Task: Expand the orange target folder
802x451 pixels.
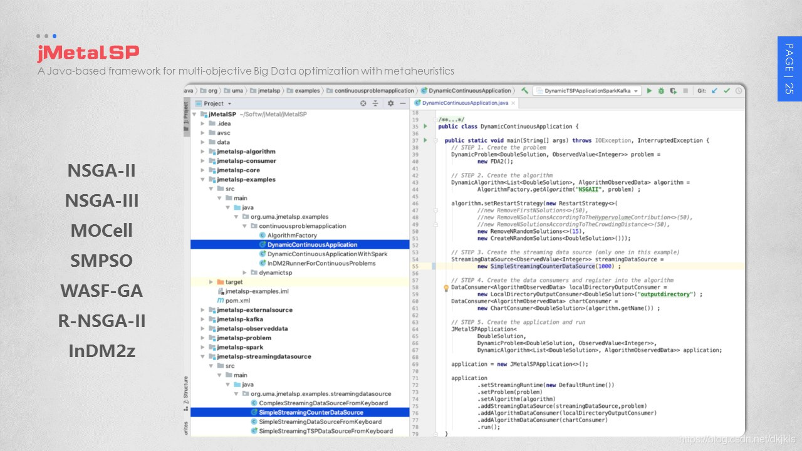Action: 211,282
